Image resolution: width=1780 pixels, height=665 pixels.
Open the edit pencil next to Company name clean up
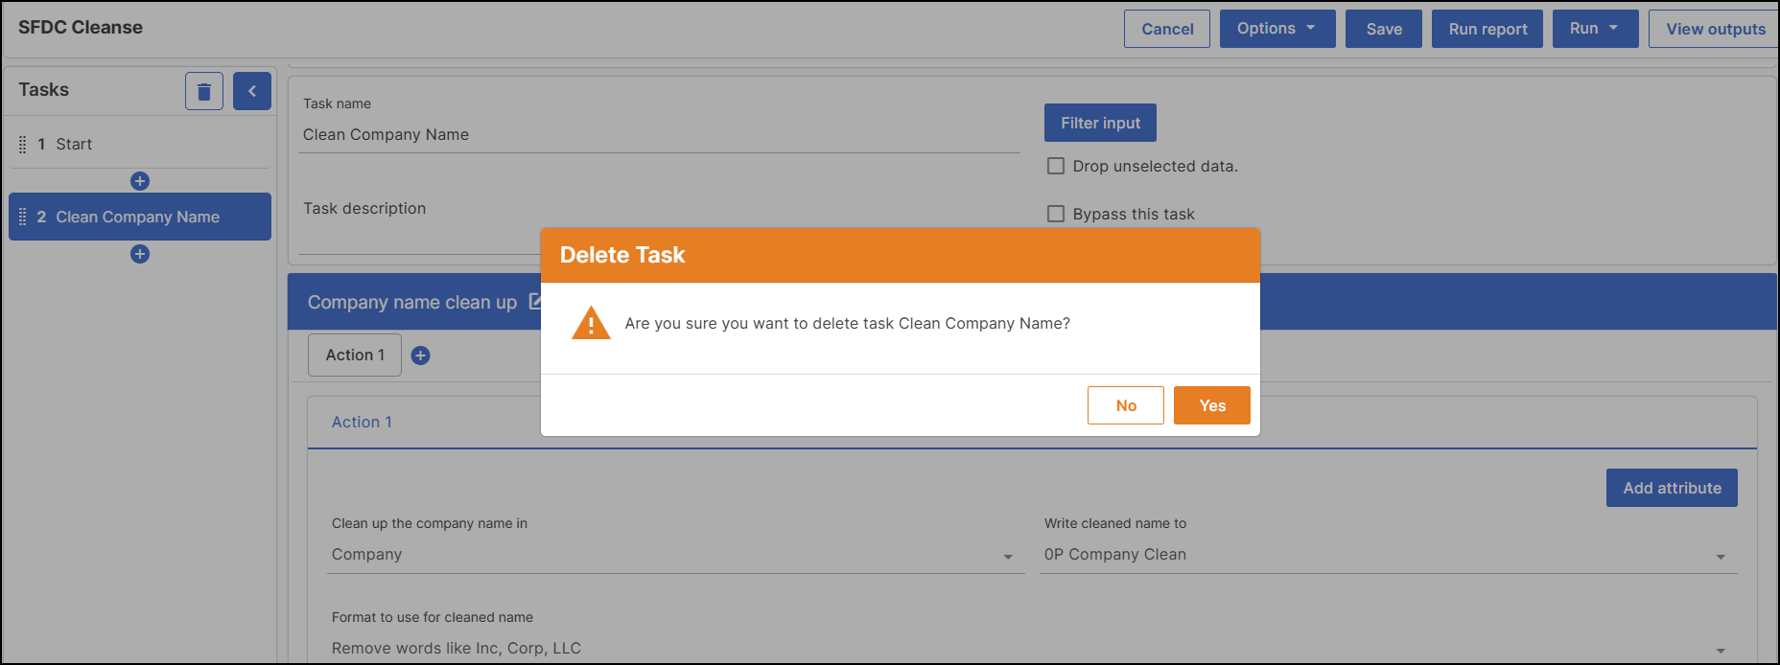535,301
